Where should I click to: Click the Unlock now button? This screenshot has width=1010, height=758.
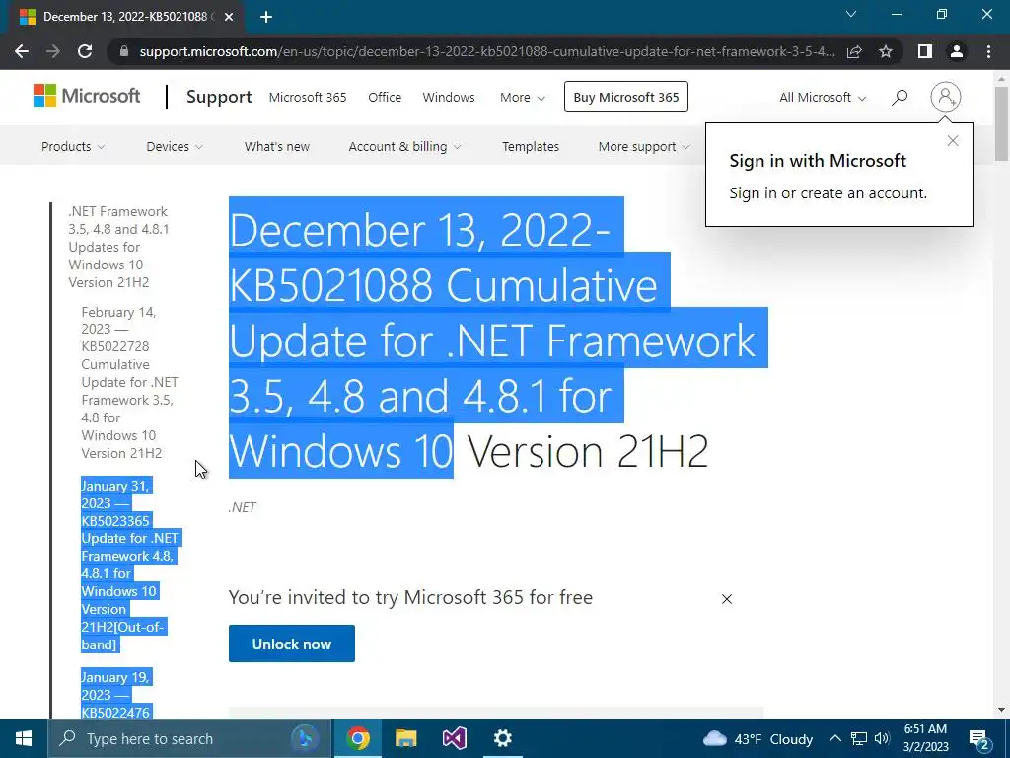[292, 644]
